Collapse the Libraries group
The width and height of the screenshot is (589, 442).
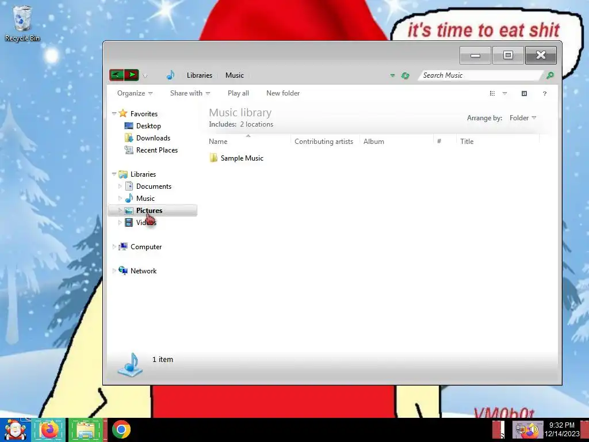(114, 174)
